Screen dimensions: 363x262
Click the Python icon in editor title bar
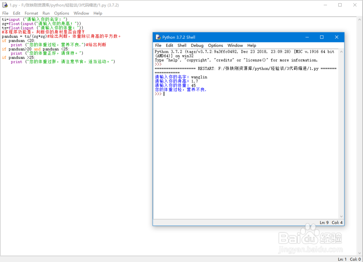(5, 5)
